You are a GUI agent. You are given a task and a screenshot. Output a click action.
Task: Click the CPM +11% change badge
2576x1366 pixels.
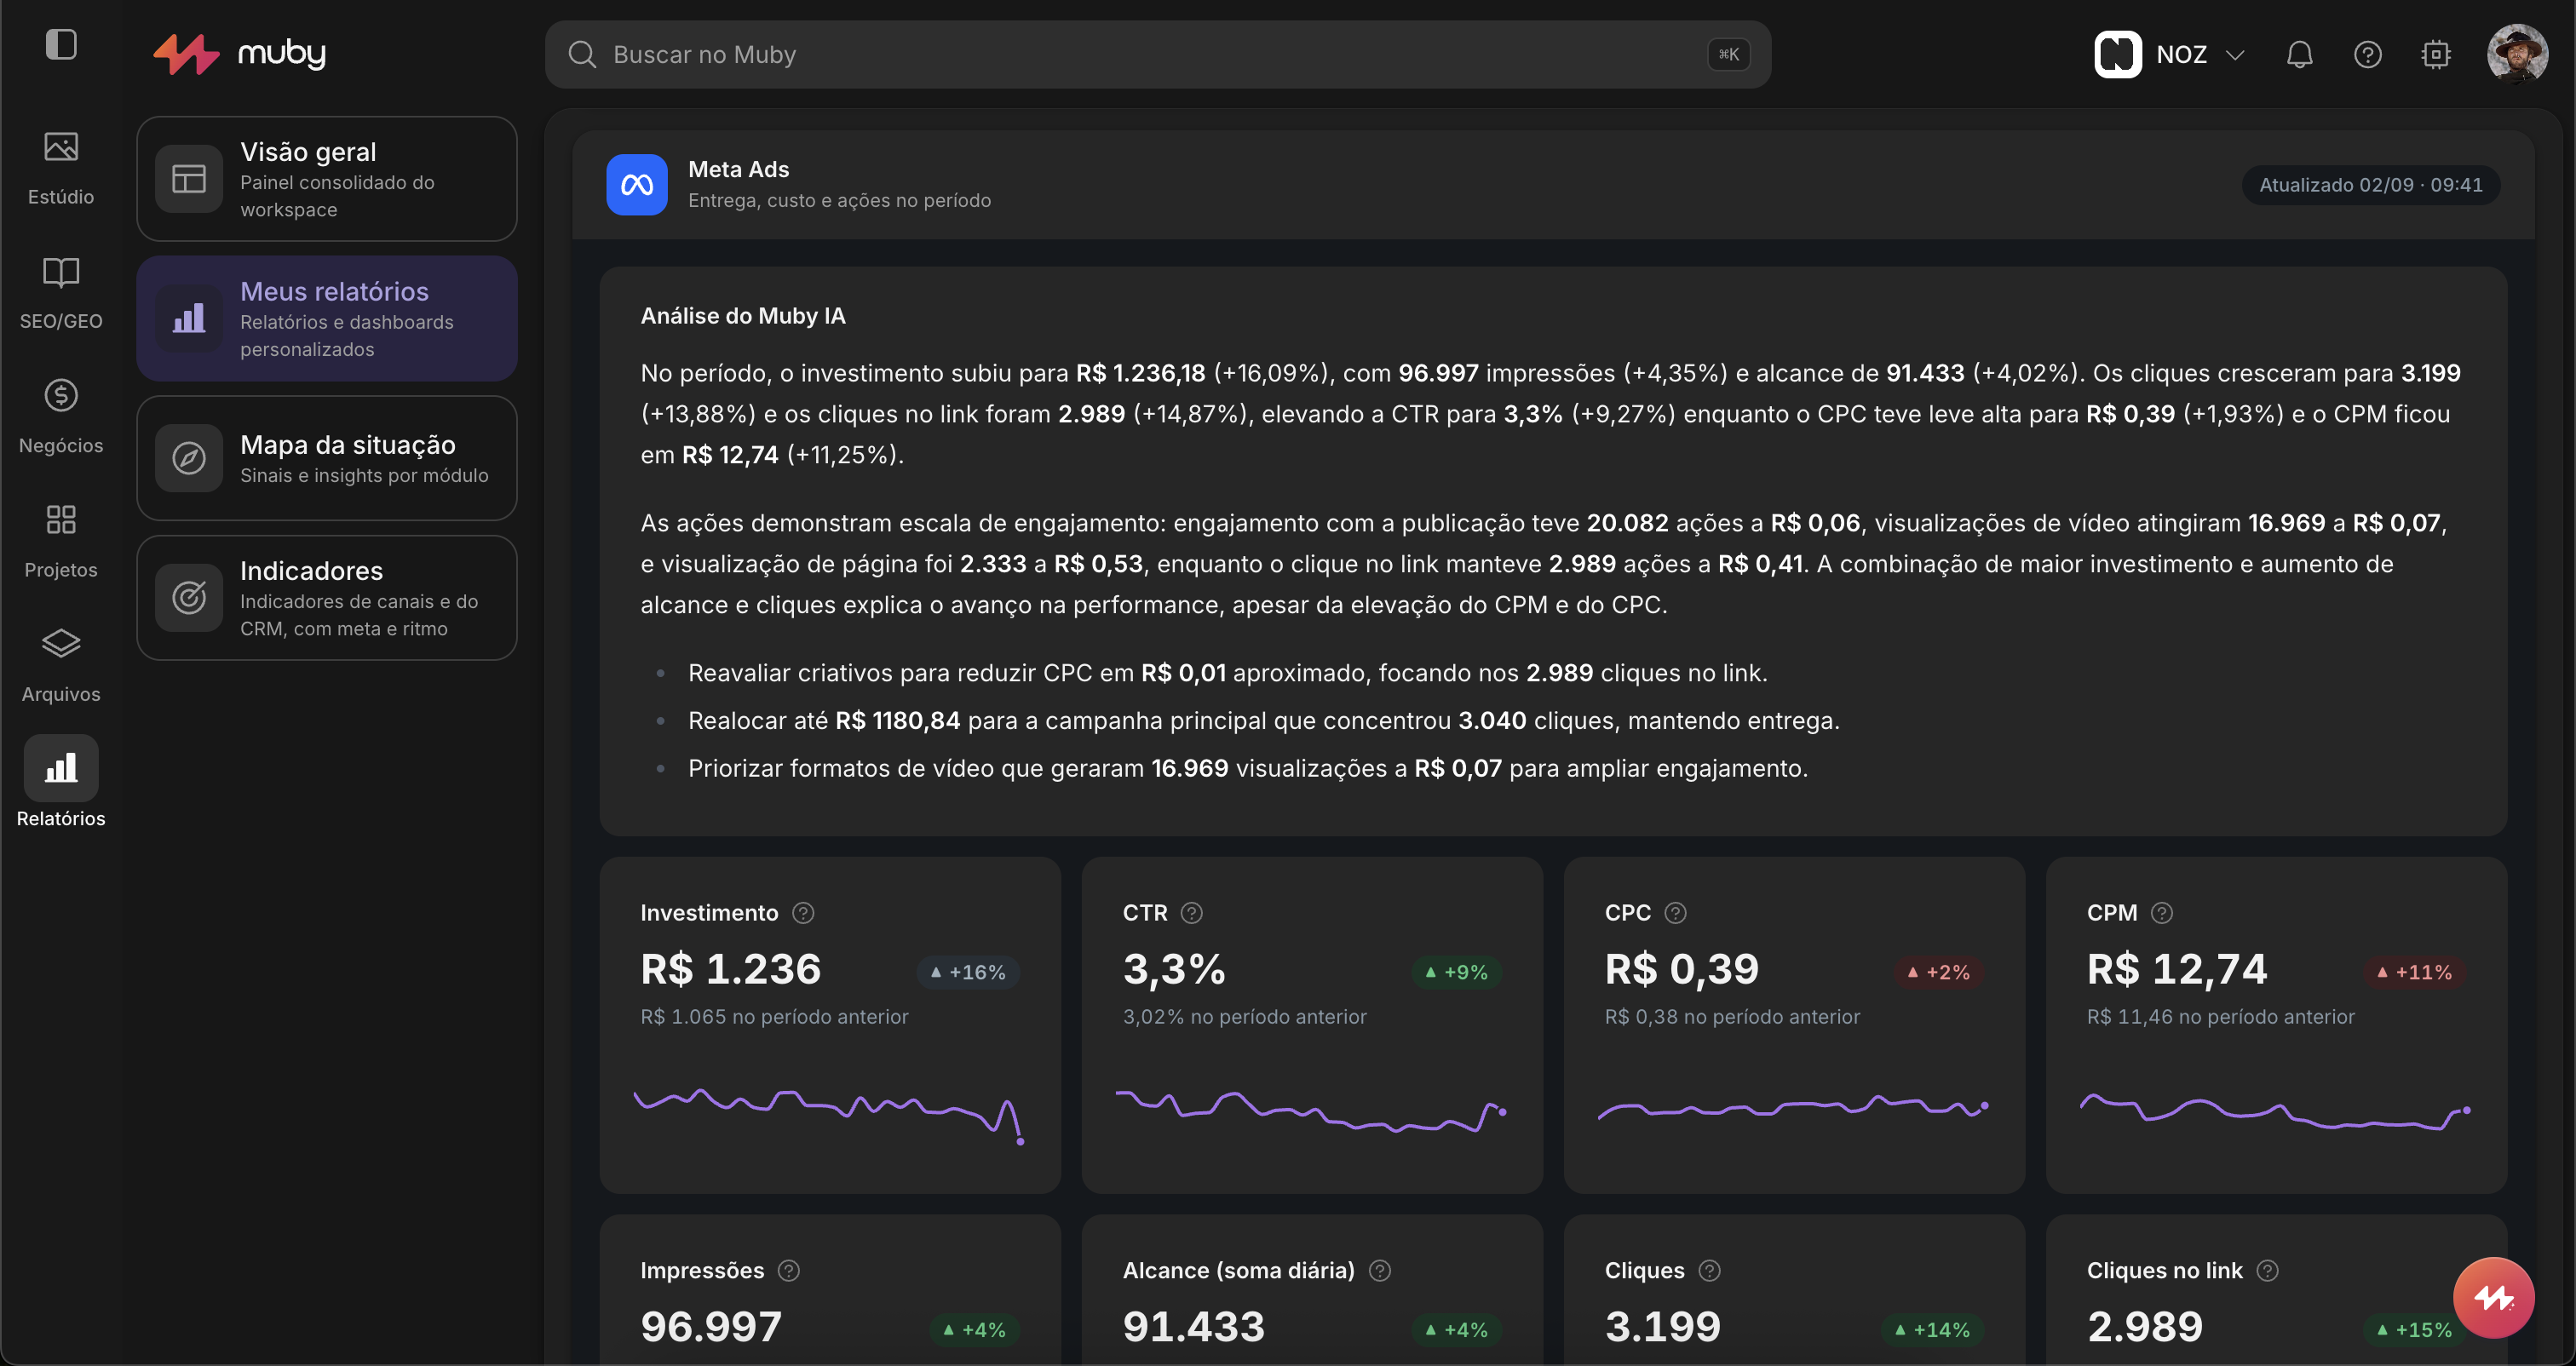tap(2414, 972)
